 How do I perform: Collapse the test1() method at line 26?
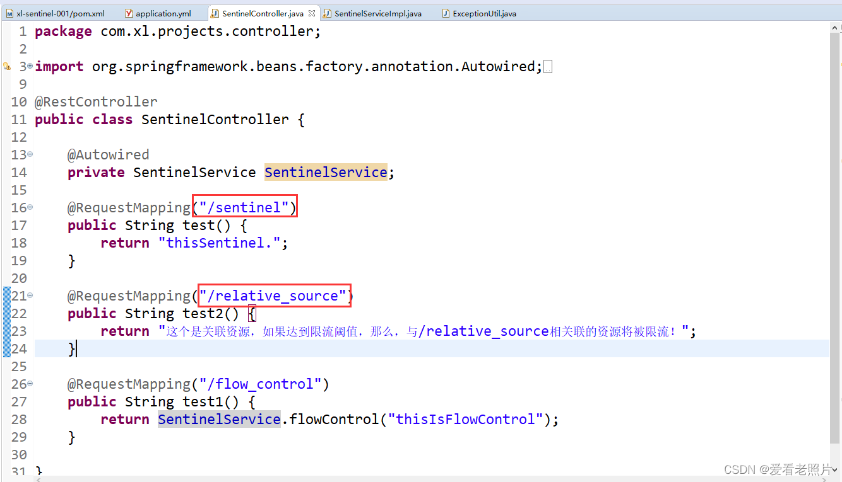click(x=30, y=384)
